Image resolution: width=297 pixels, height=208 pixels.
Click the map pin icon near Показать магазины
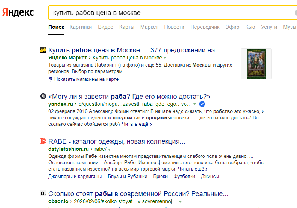pyautogui.click(x=51, y=79)
